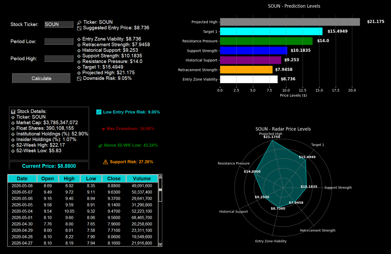
Task: Click the high value 10.05
Action: 69,211
